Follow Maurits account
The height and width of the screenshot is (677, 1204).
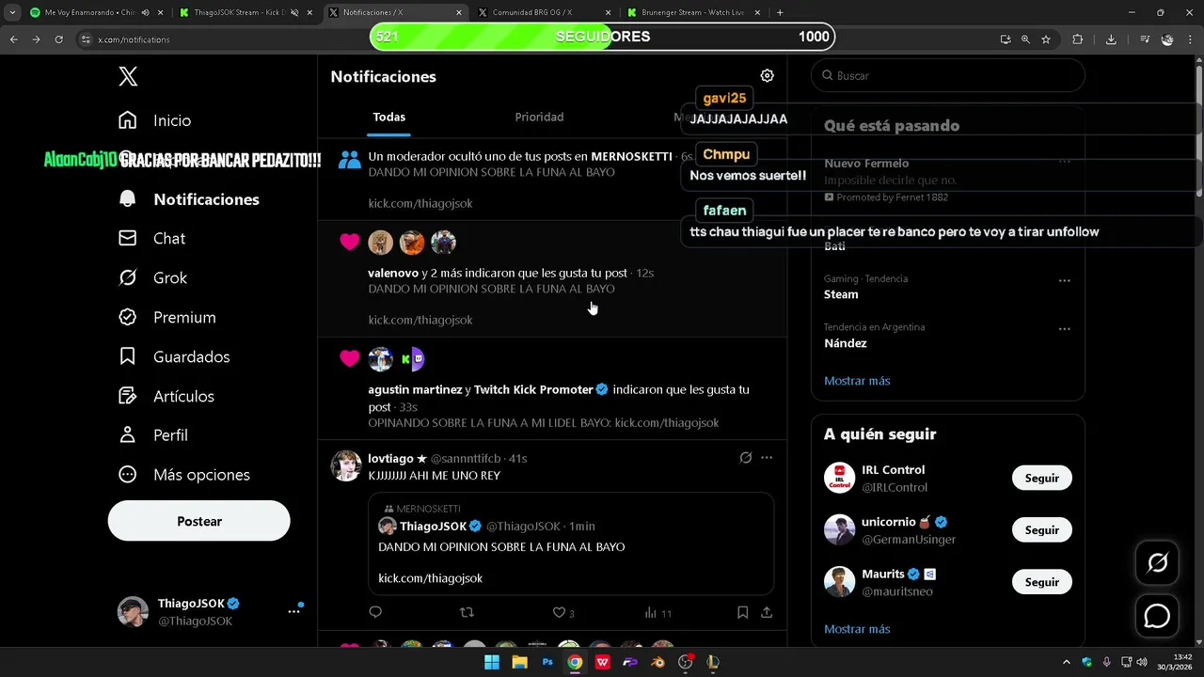(1041, 582)
